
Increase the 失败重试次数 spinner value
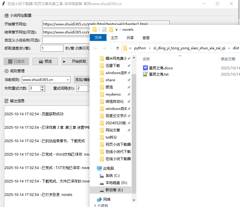pos(42,87)
